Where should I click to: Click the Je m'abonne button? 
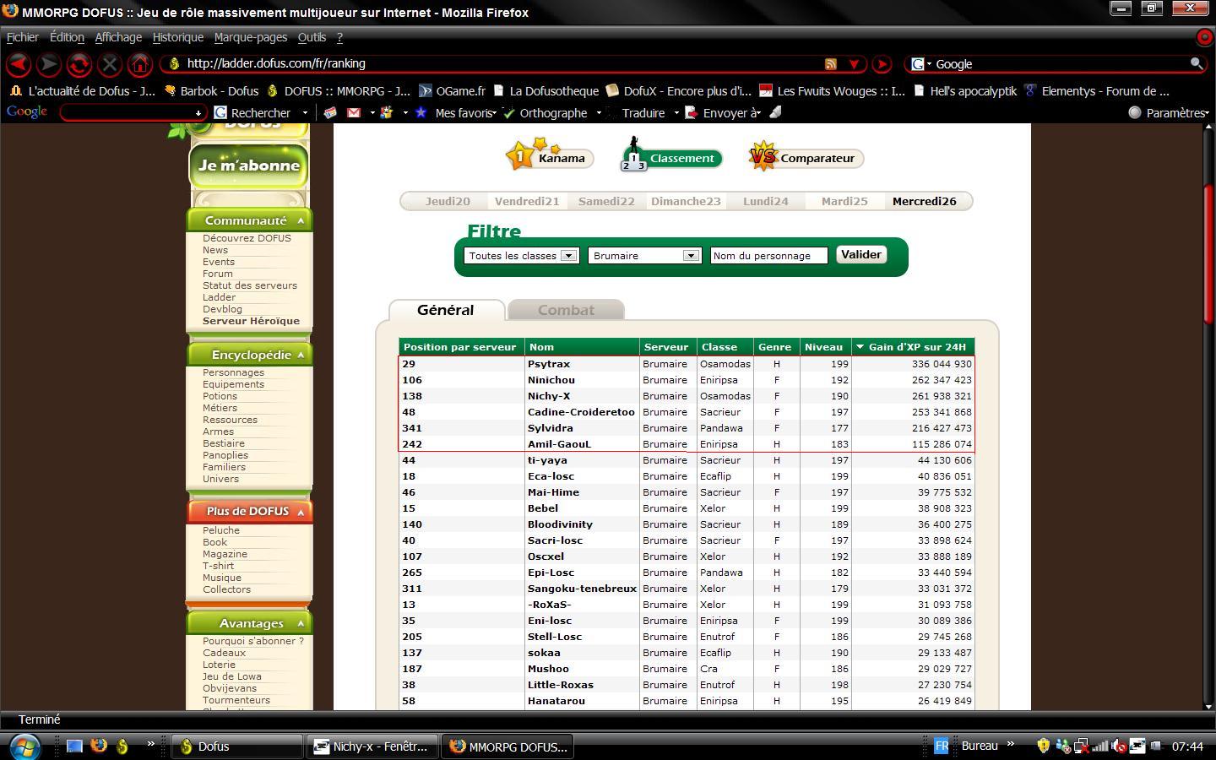(248, 166)
